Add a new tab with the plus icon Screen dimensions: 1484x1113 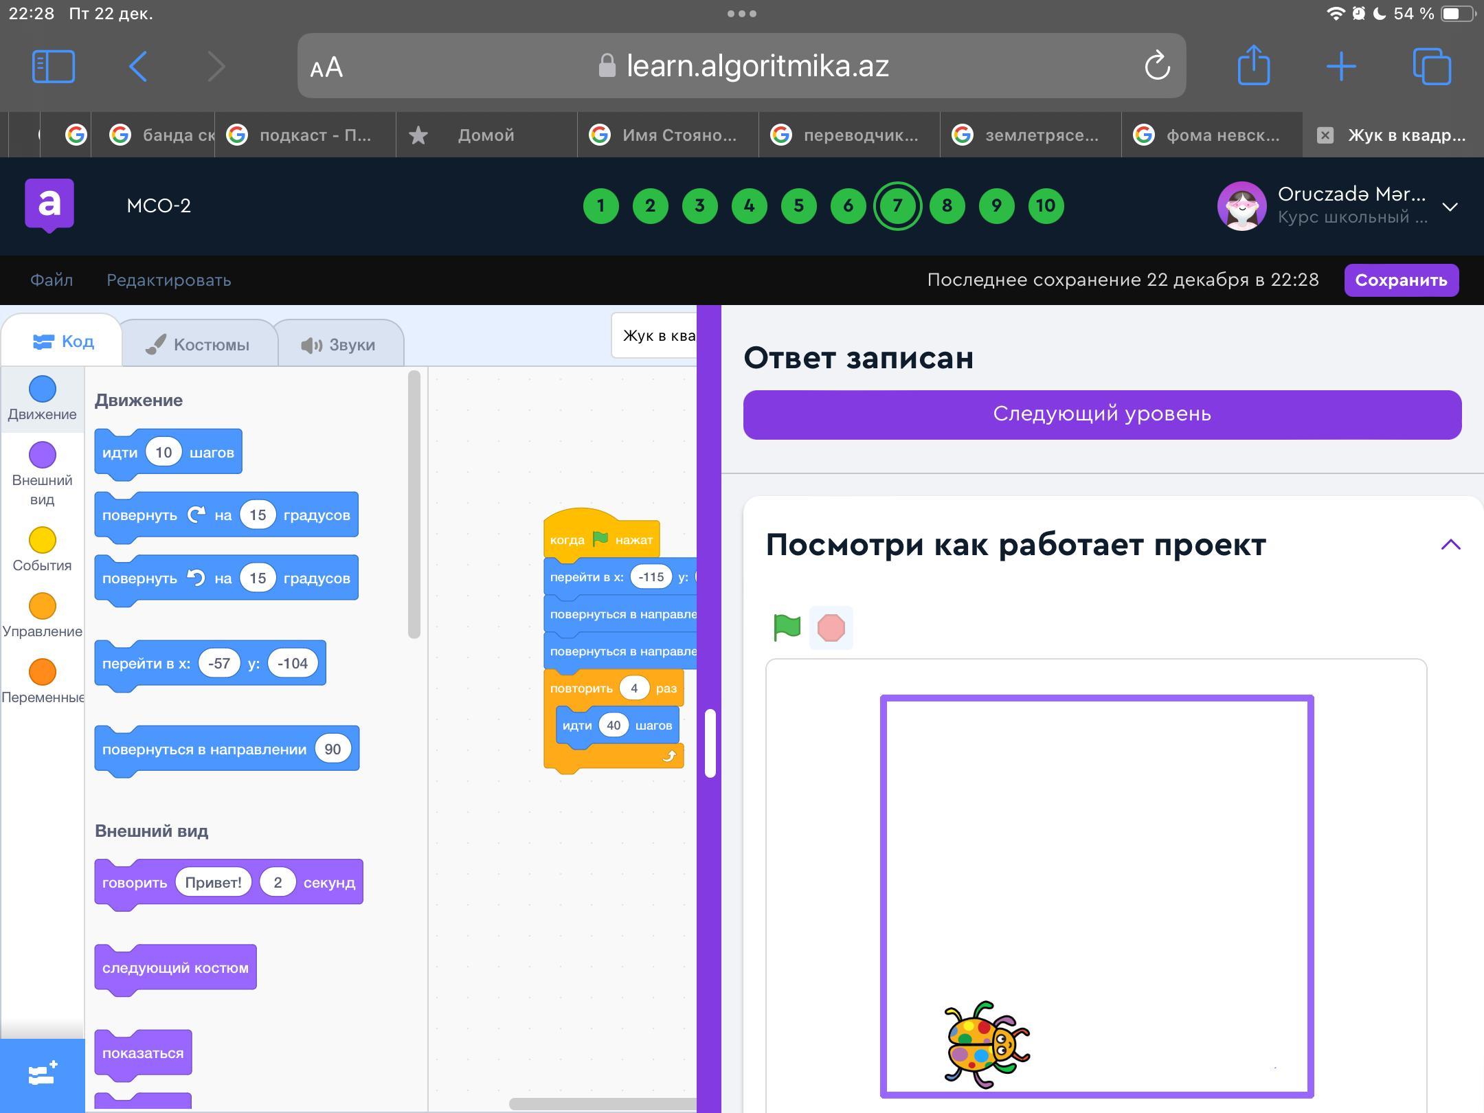(1341, 67)
